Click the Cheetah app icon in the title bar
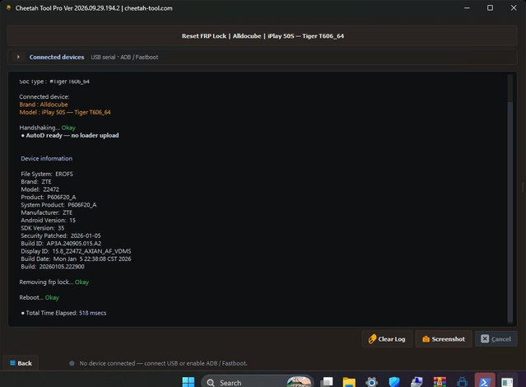Viewport: 526px width, 387px height. click(x=9, y=8)
